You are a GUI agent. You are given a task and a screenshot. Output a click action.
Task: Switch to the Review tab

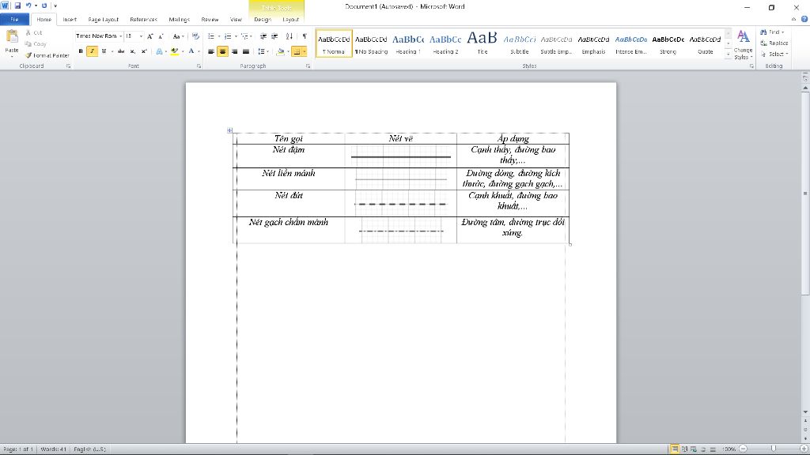[210, 20]
